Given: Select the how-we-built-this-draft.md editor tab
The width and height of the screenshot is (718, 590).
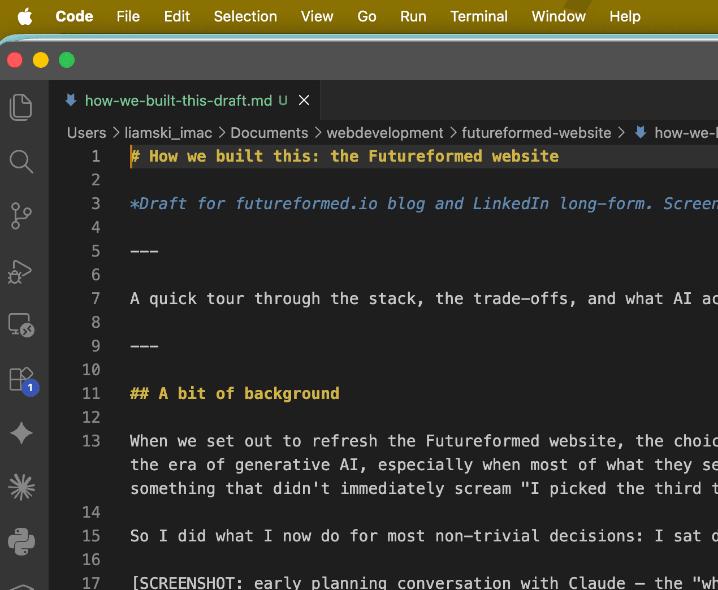Looking at the screenshot, I should pos(184,100).
